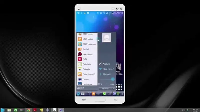Image resolution: width=200 pixels, height=112 pixels.
Task: Tap the phone's back navigation button
Action: 116,100
